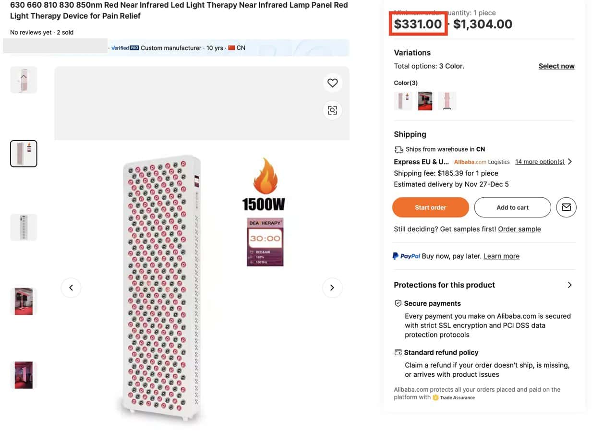Go to the next product image
This screenshot has height=432, width=604.
point(332,288)
